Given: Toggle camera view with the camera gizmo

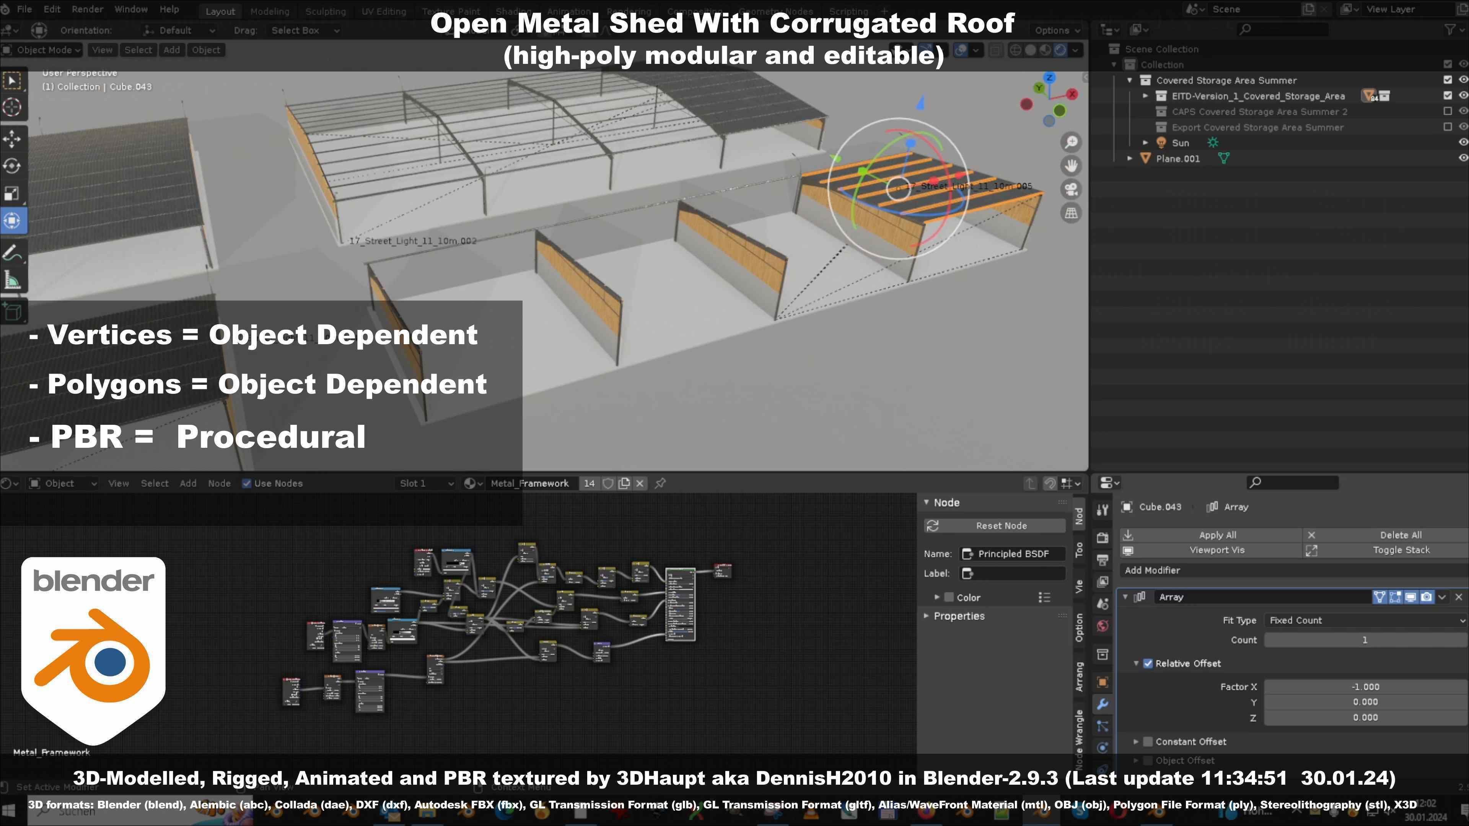Looking at the screenshot, I should tap(1071, 189).
